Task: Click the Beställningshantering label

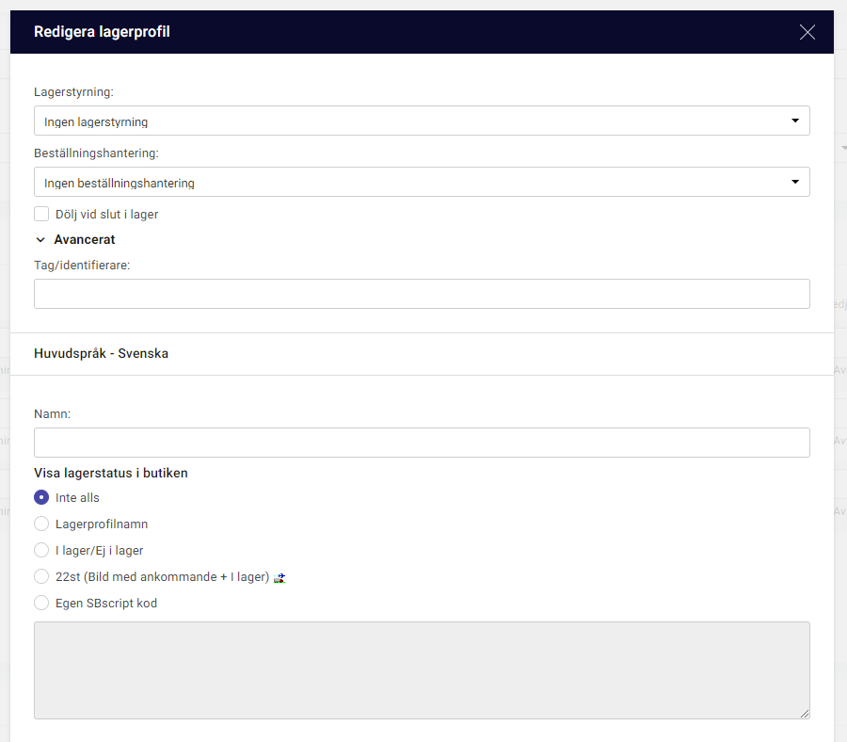Action: [96, 153]
